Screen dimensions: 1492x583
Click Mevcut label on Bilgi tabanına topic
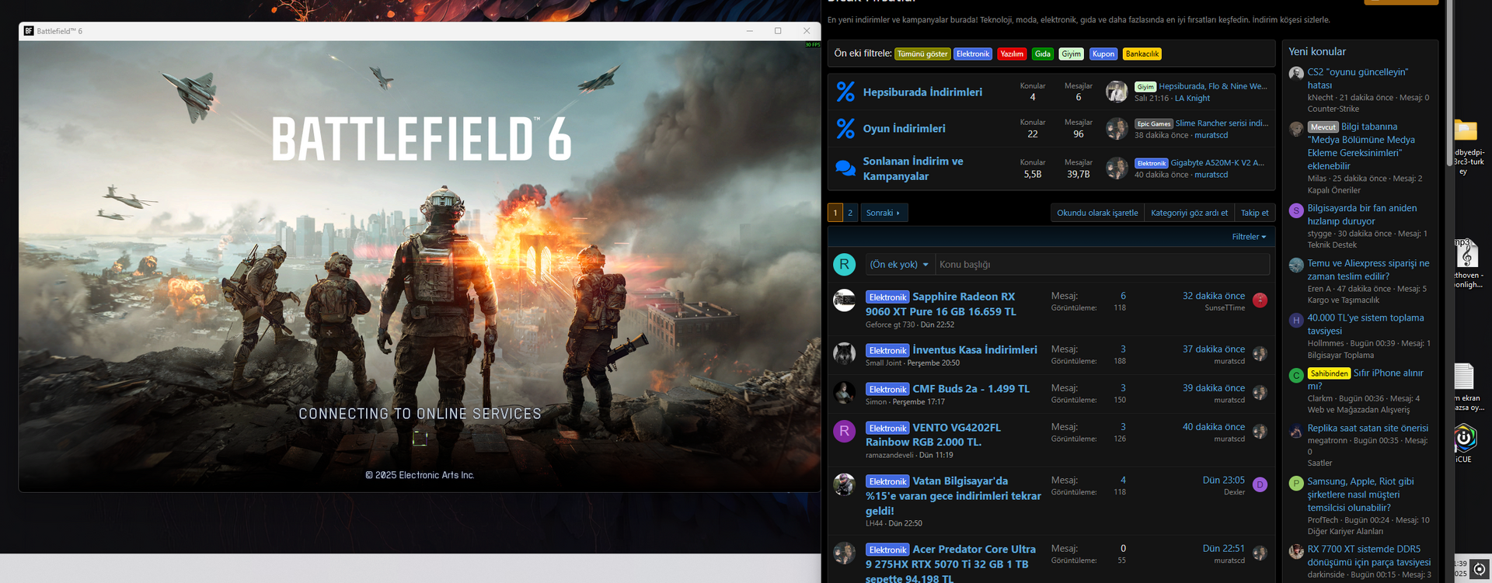tap(1323, 127)
